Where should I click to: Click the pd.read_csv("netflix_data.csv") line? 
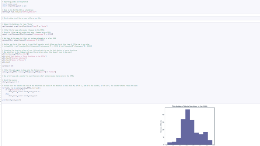(x=19, y=12)
